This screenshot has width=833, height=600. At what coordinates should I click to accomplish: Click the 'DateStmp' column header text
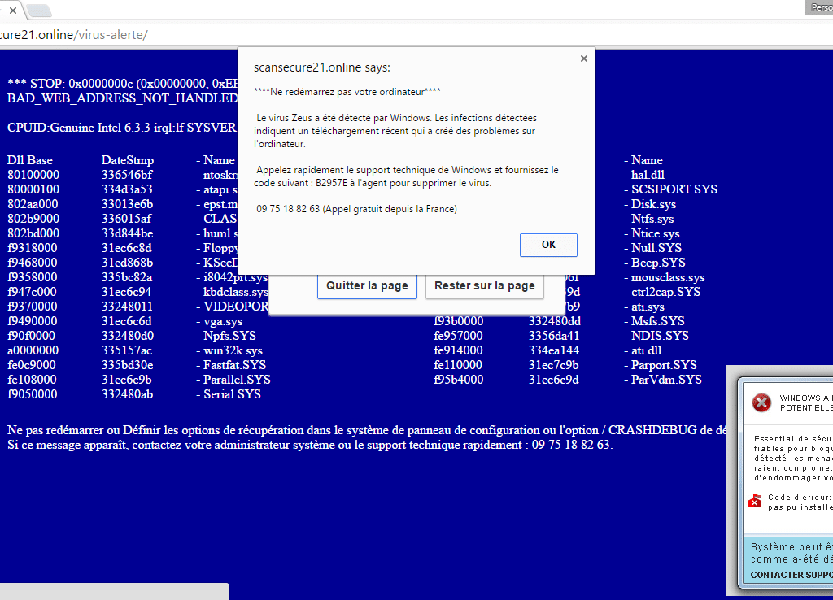tap(128, 160)
